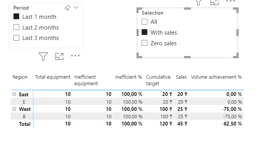The width and height of the screenshot is (264, 152).
Task: Click the Selection slicer title
Action: (x=152, y=13)
